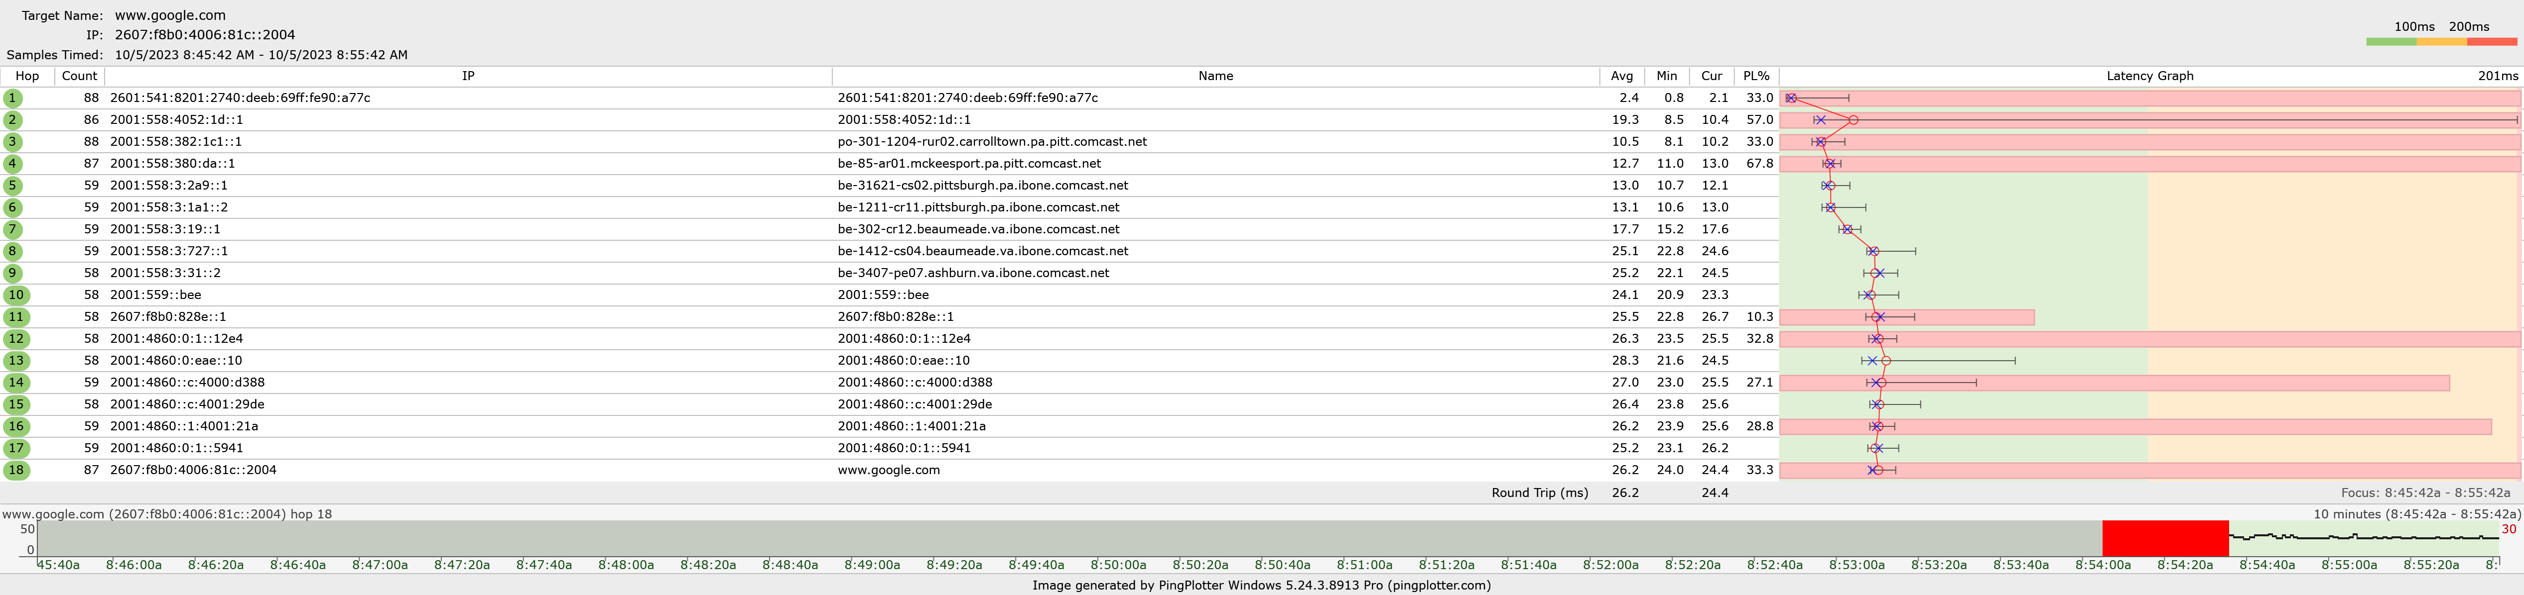Click the Name column header

(1215, 76)
